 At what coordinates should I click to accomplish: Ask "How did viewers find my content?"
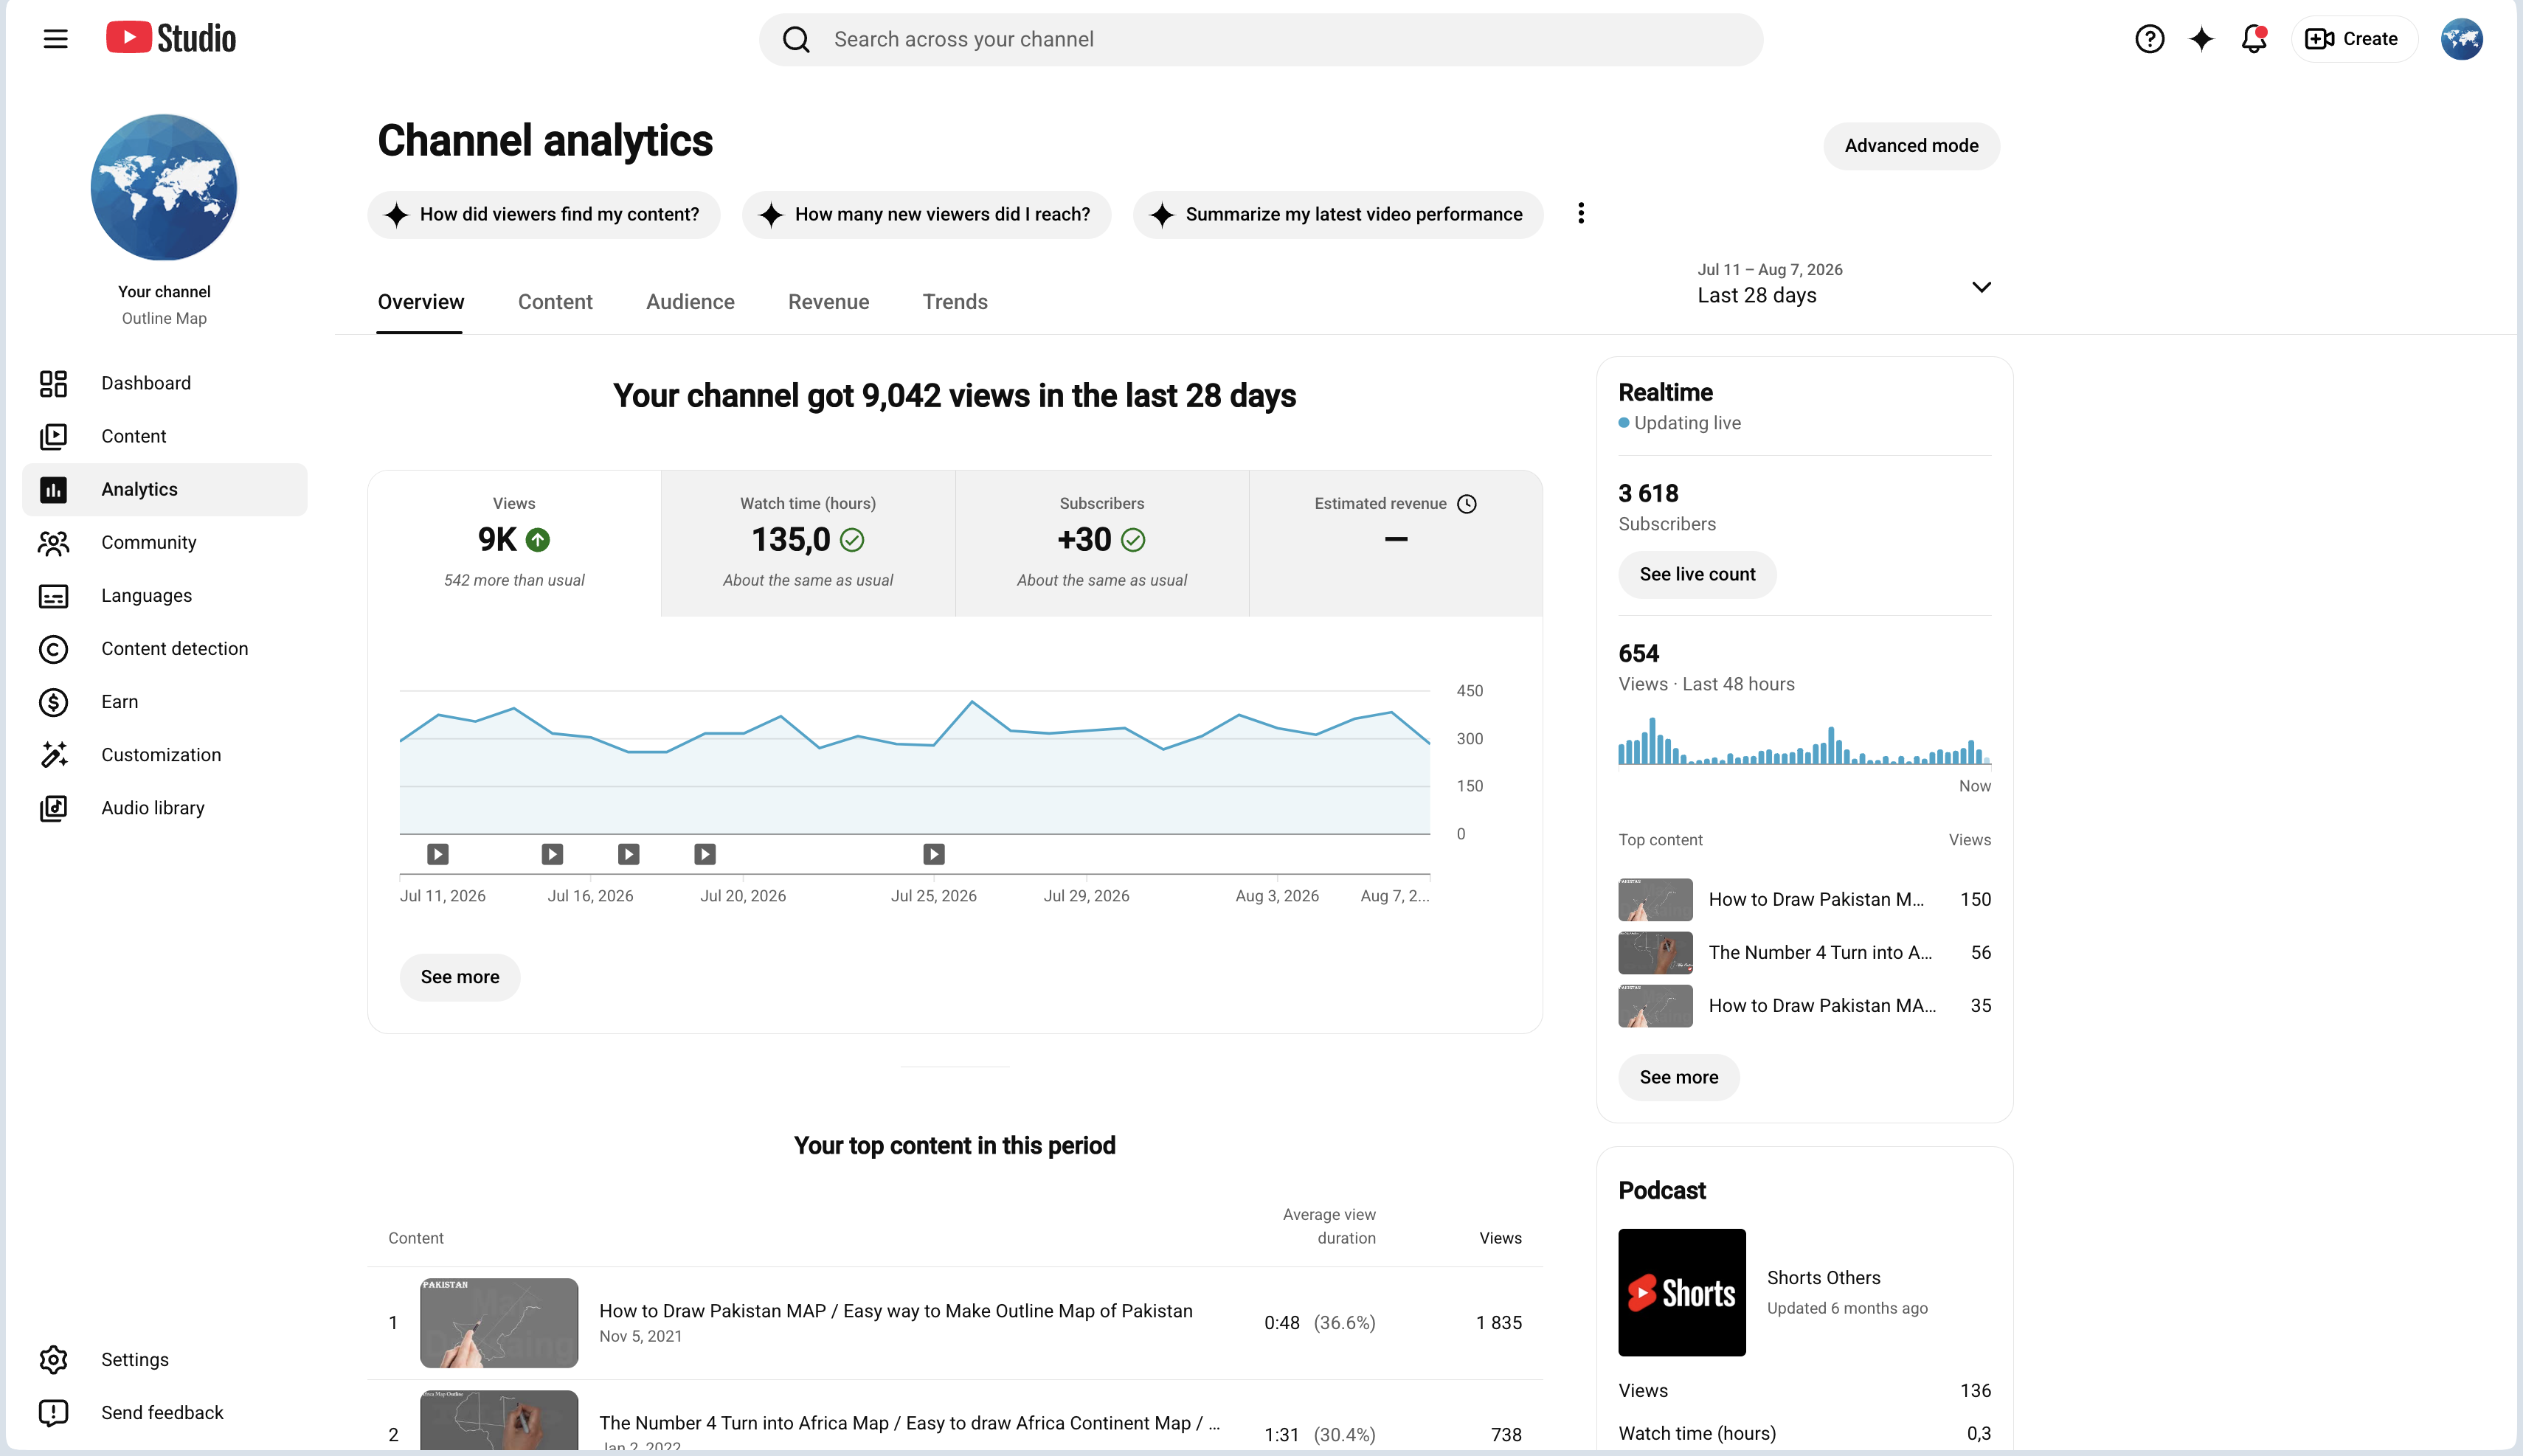(x=544, y=214)
